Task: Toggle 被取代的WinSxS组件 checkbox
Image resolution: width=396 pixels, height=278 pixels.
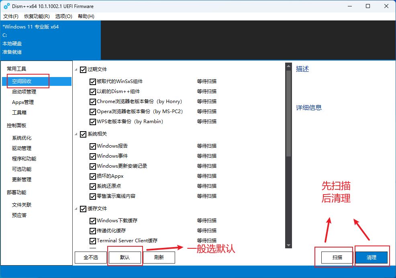Action: (x=93, y=81)
